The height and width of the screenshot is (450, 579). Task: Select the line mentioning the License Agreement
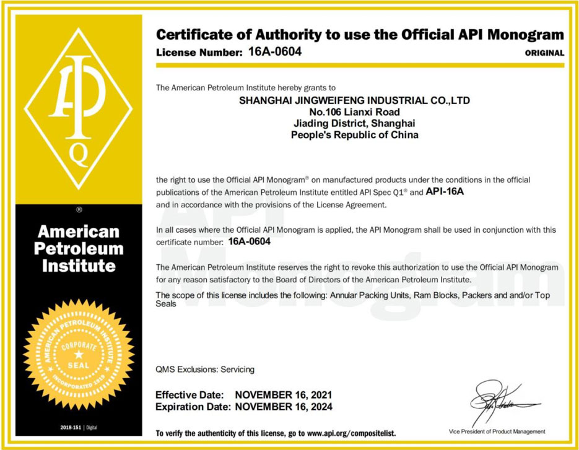click(x=271, y=205)
